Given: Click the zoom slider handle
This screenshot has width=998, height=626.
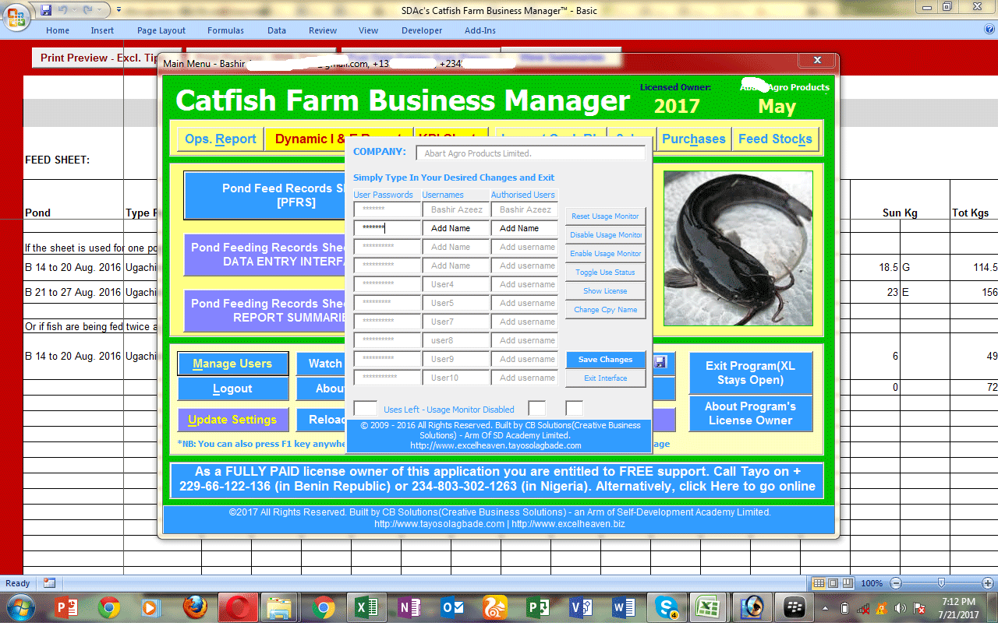Looking at the screenshot, I should click(x=942, y=583).
